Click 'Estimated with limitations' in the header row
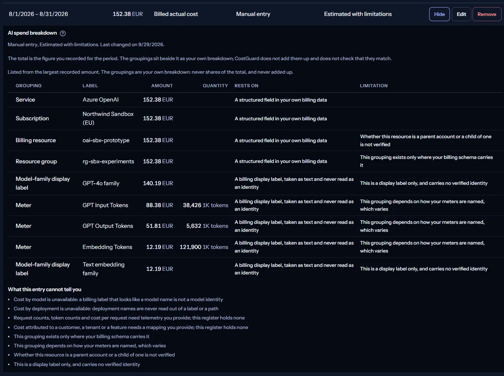504x376 pixels. pos(358,14)
